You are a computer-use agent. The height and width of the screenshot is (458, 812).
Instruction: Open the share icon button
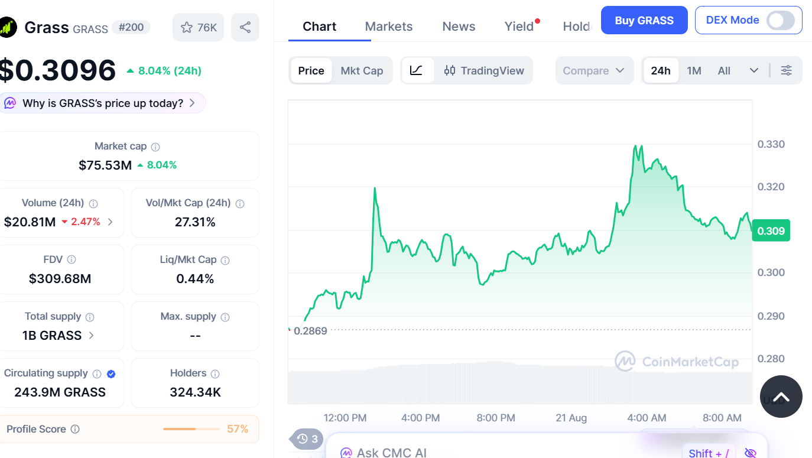click(245, 27)
